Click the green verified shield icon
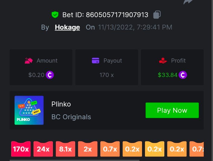This screenshot has height=161, width=213. 55,15
